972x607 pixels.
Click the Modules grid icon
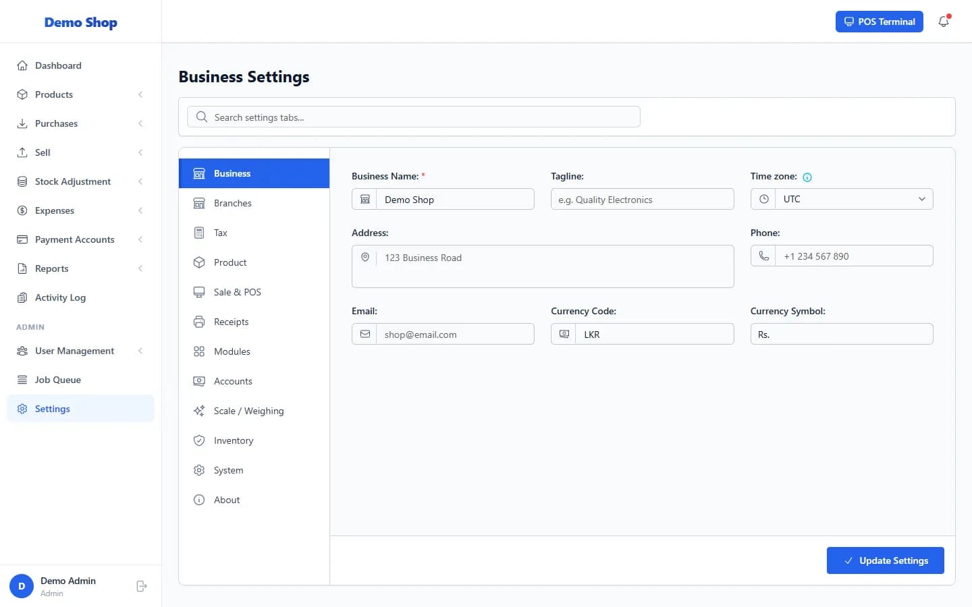[x=199, y=351]
